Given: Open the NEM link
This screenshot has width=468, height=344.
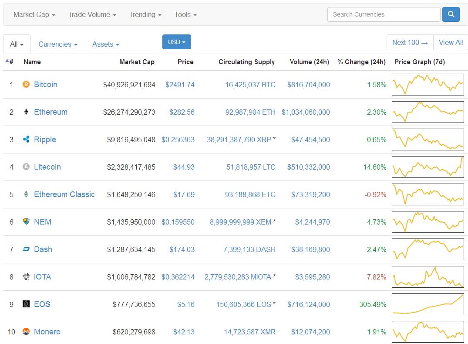Looking at the screenshot, I should tap(43, 222).
